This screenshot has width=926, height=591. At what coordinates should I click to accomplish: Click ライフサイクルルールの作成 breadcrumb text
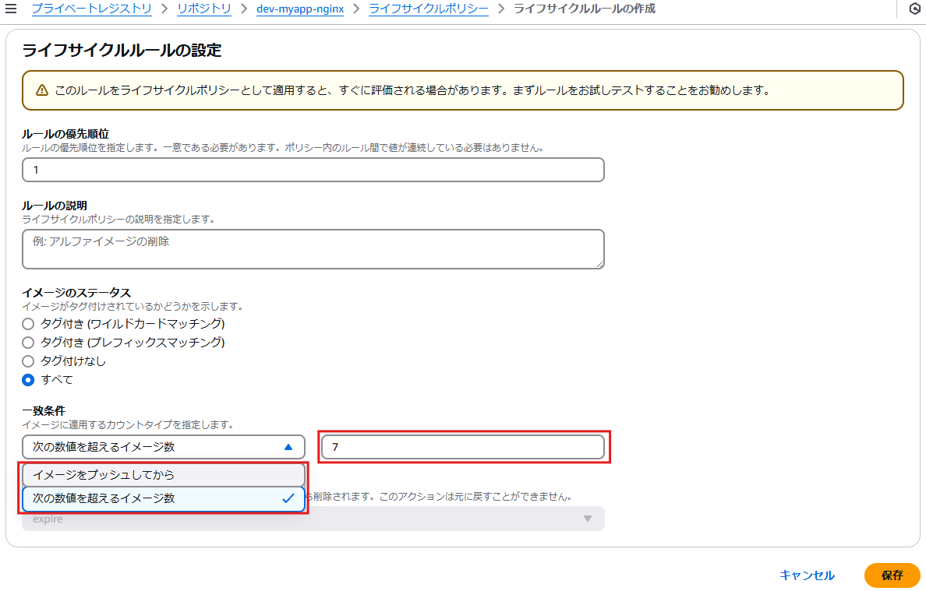coord(584,9)
